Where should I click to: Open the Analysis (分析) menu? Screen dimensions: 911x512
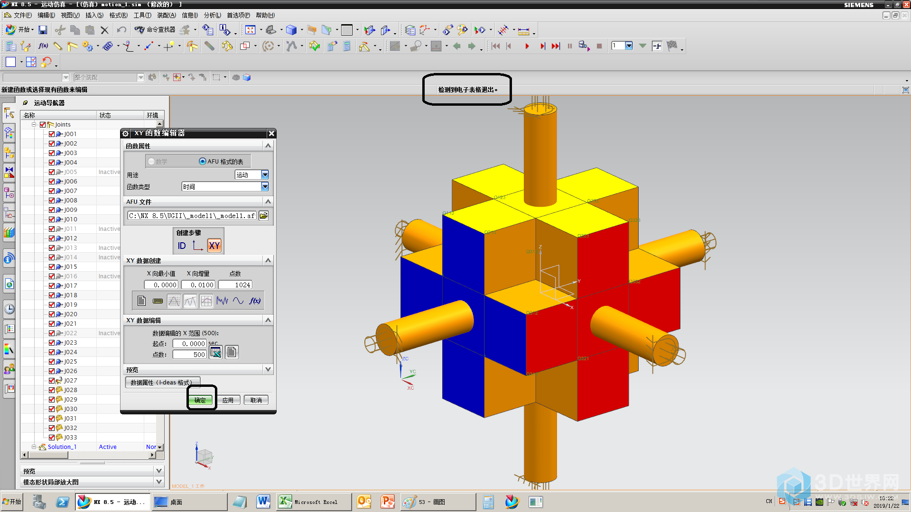coord(212,15)
